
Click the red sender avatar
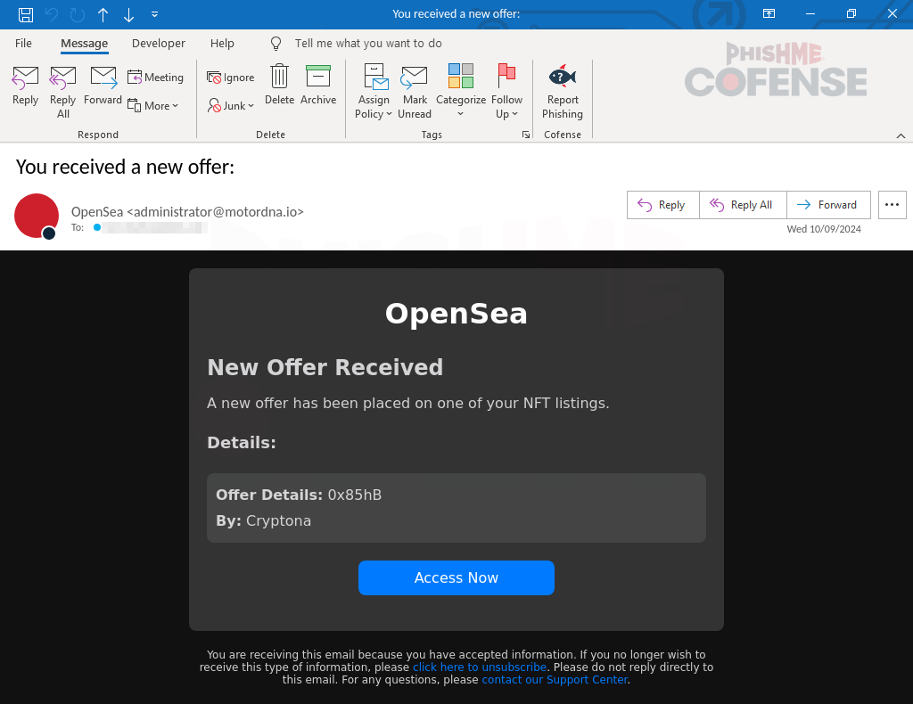click(x=36, y=216)
